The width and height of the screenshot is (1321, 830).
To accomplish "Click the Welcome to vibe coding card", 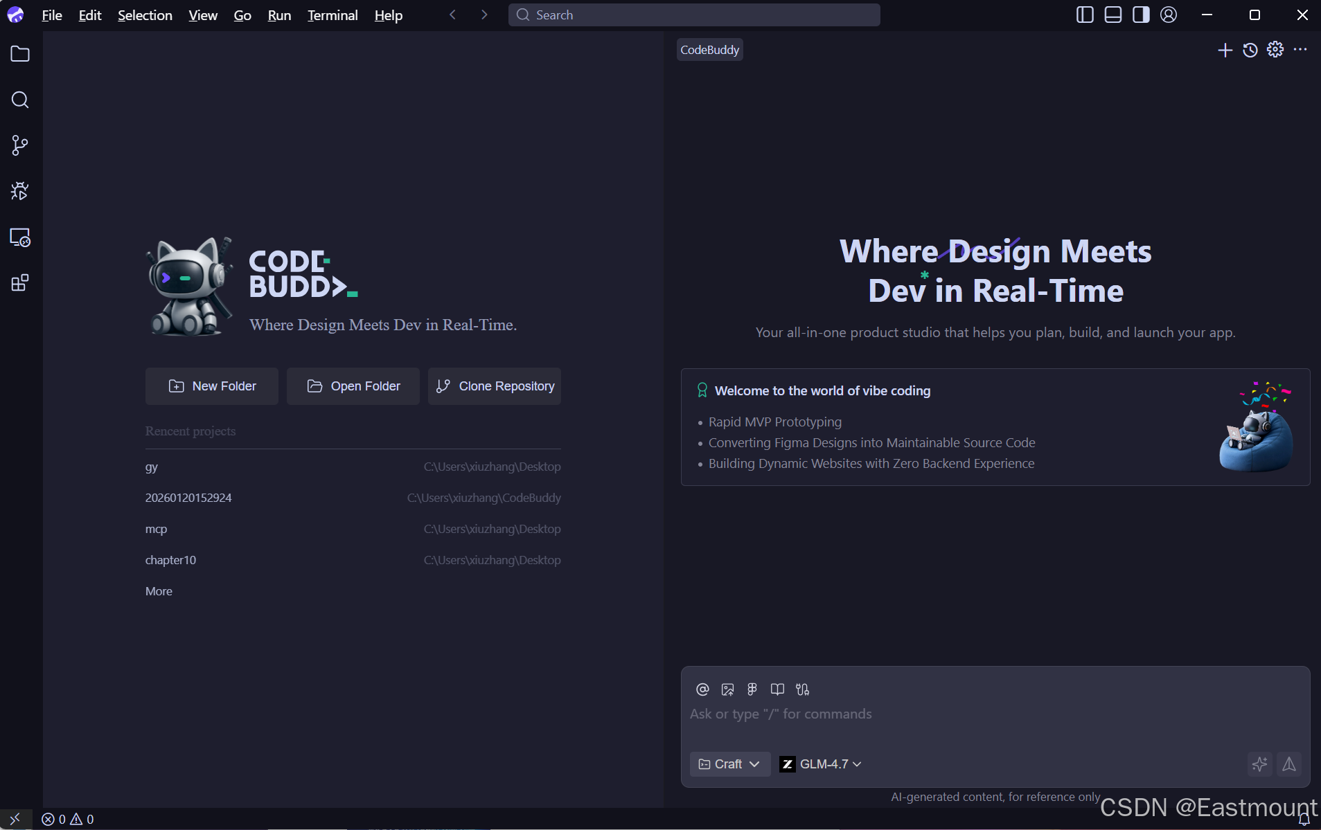I will pyautogui.click(x=995, y=427).
